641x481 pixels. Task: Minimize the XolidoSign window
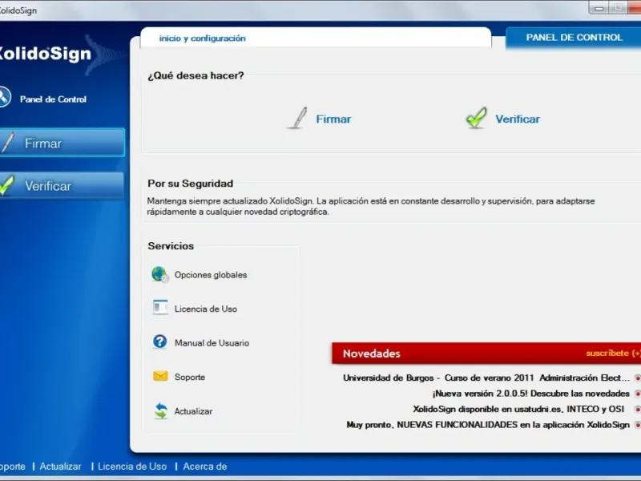599,8
